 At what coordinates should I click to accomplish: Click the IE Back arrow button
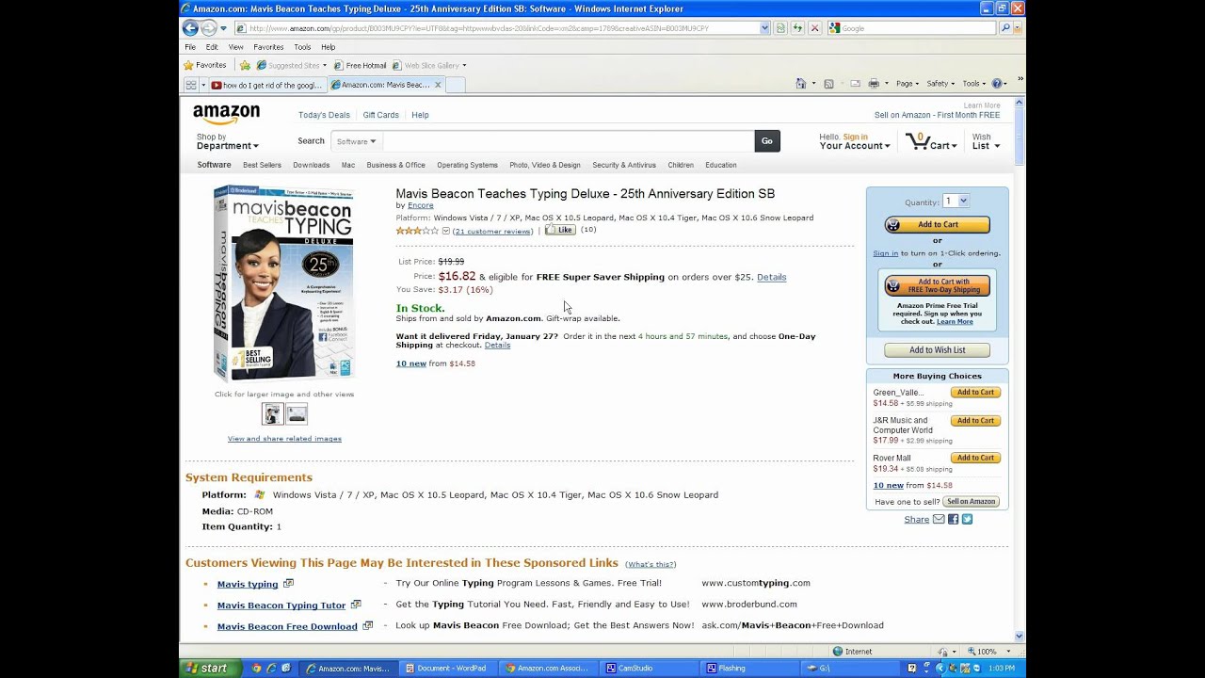(190, 28)
